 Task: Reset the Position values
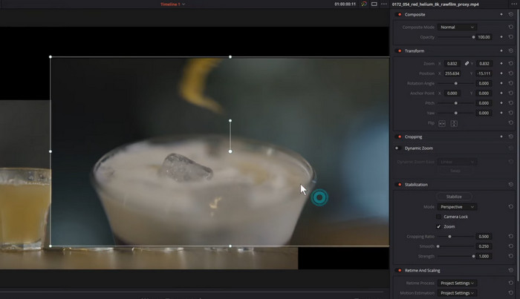tap(511, 73)
